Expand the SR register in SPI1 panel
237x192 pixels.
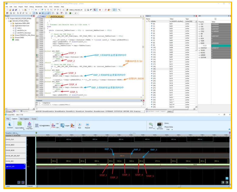[199, 36]
